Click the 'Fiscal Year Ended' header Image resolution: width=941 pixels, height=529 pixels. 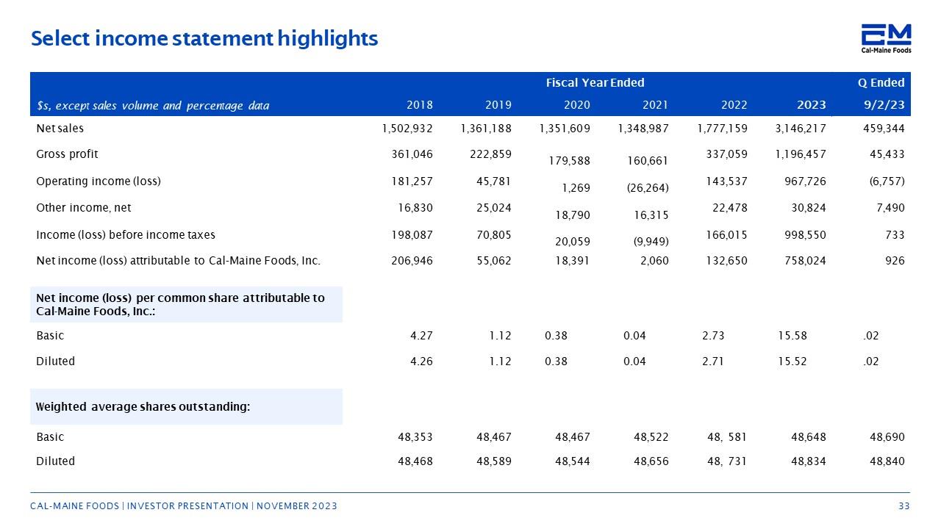[595, 82]
